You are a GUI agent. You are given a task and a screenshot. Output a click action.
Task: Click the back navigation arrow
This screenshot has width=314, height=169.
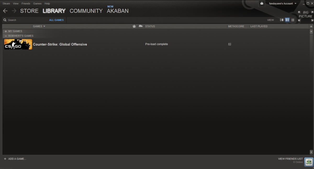pyautogui.click(x=5, y=11)
